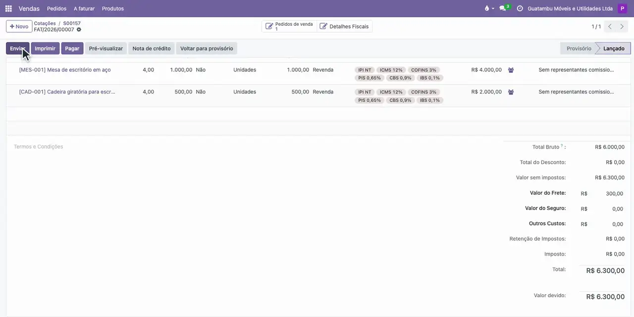Go to S00157 breadcrumb
This screenshot has width=634, height=317.
[72, 23]
